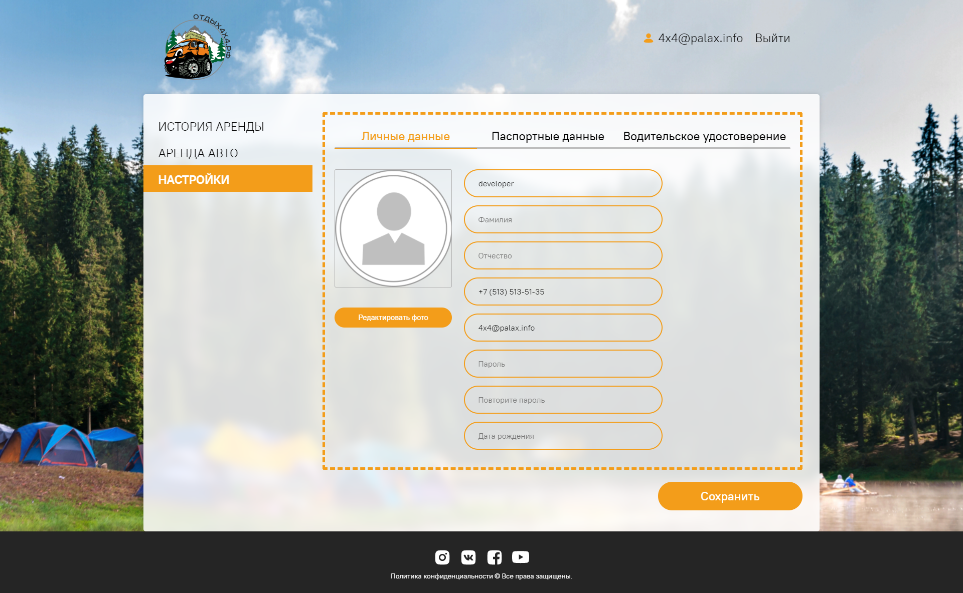Switch to Паспортные данные tab

coord(548,136)
